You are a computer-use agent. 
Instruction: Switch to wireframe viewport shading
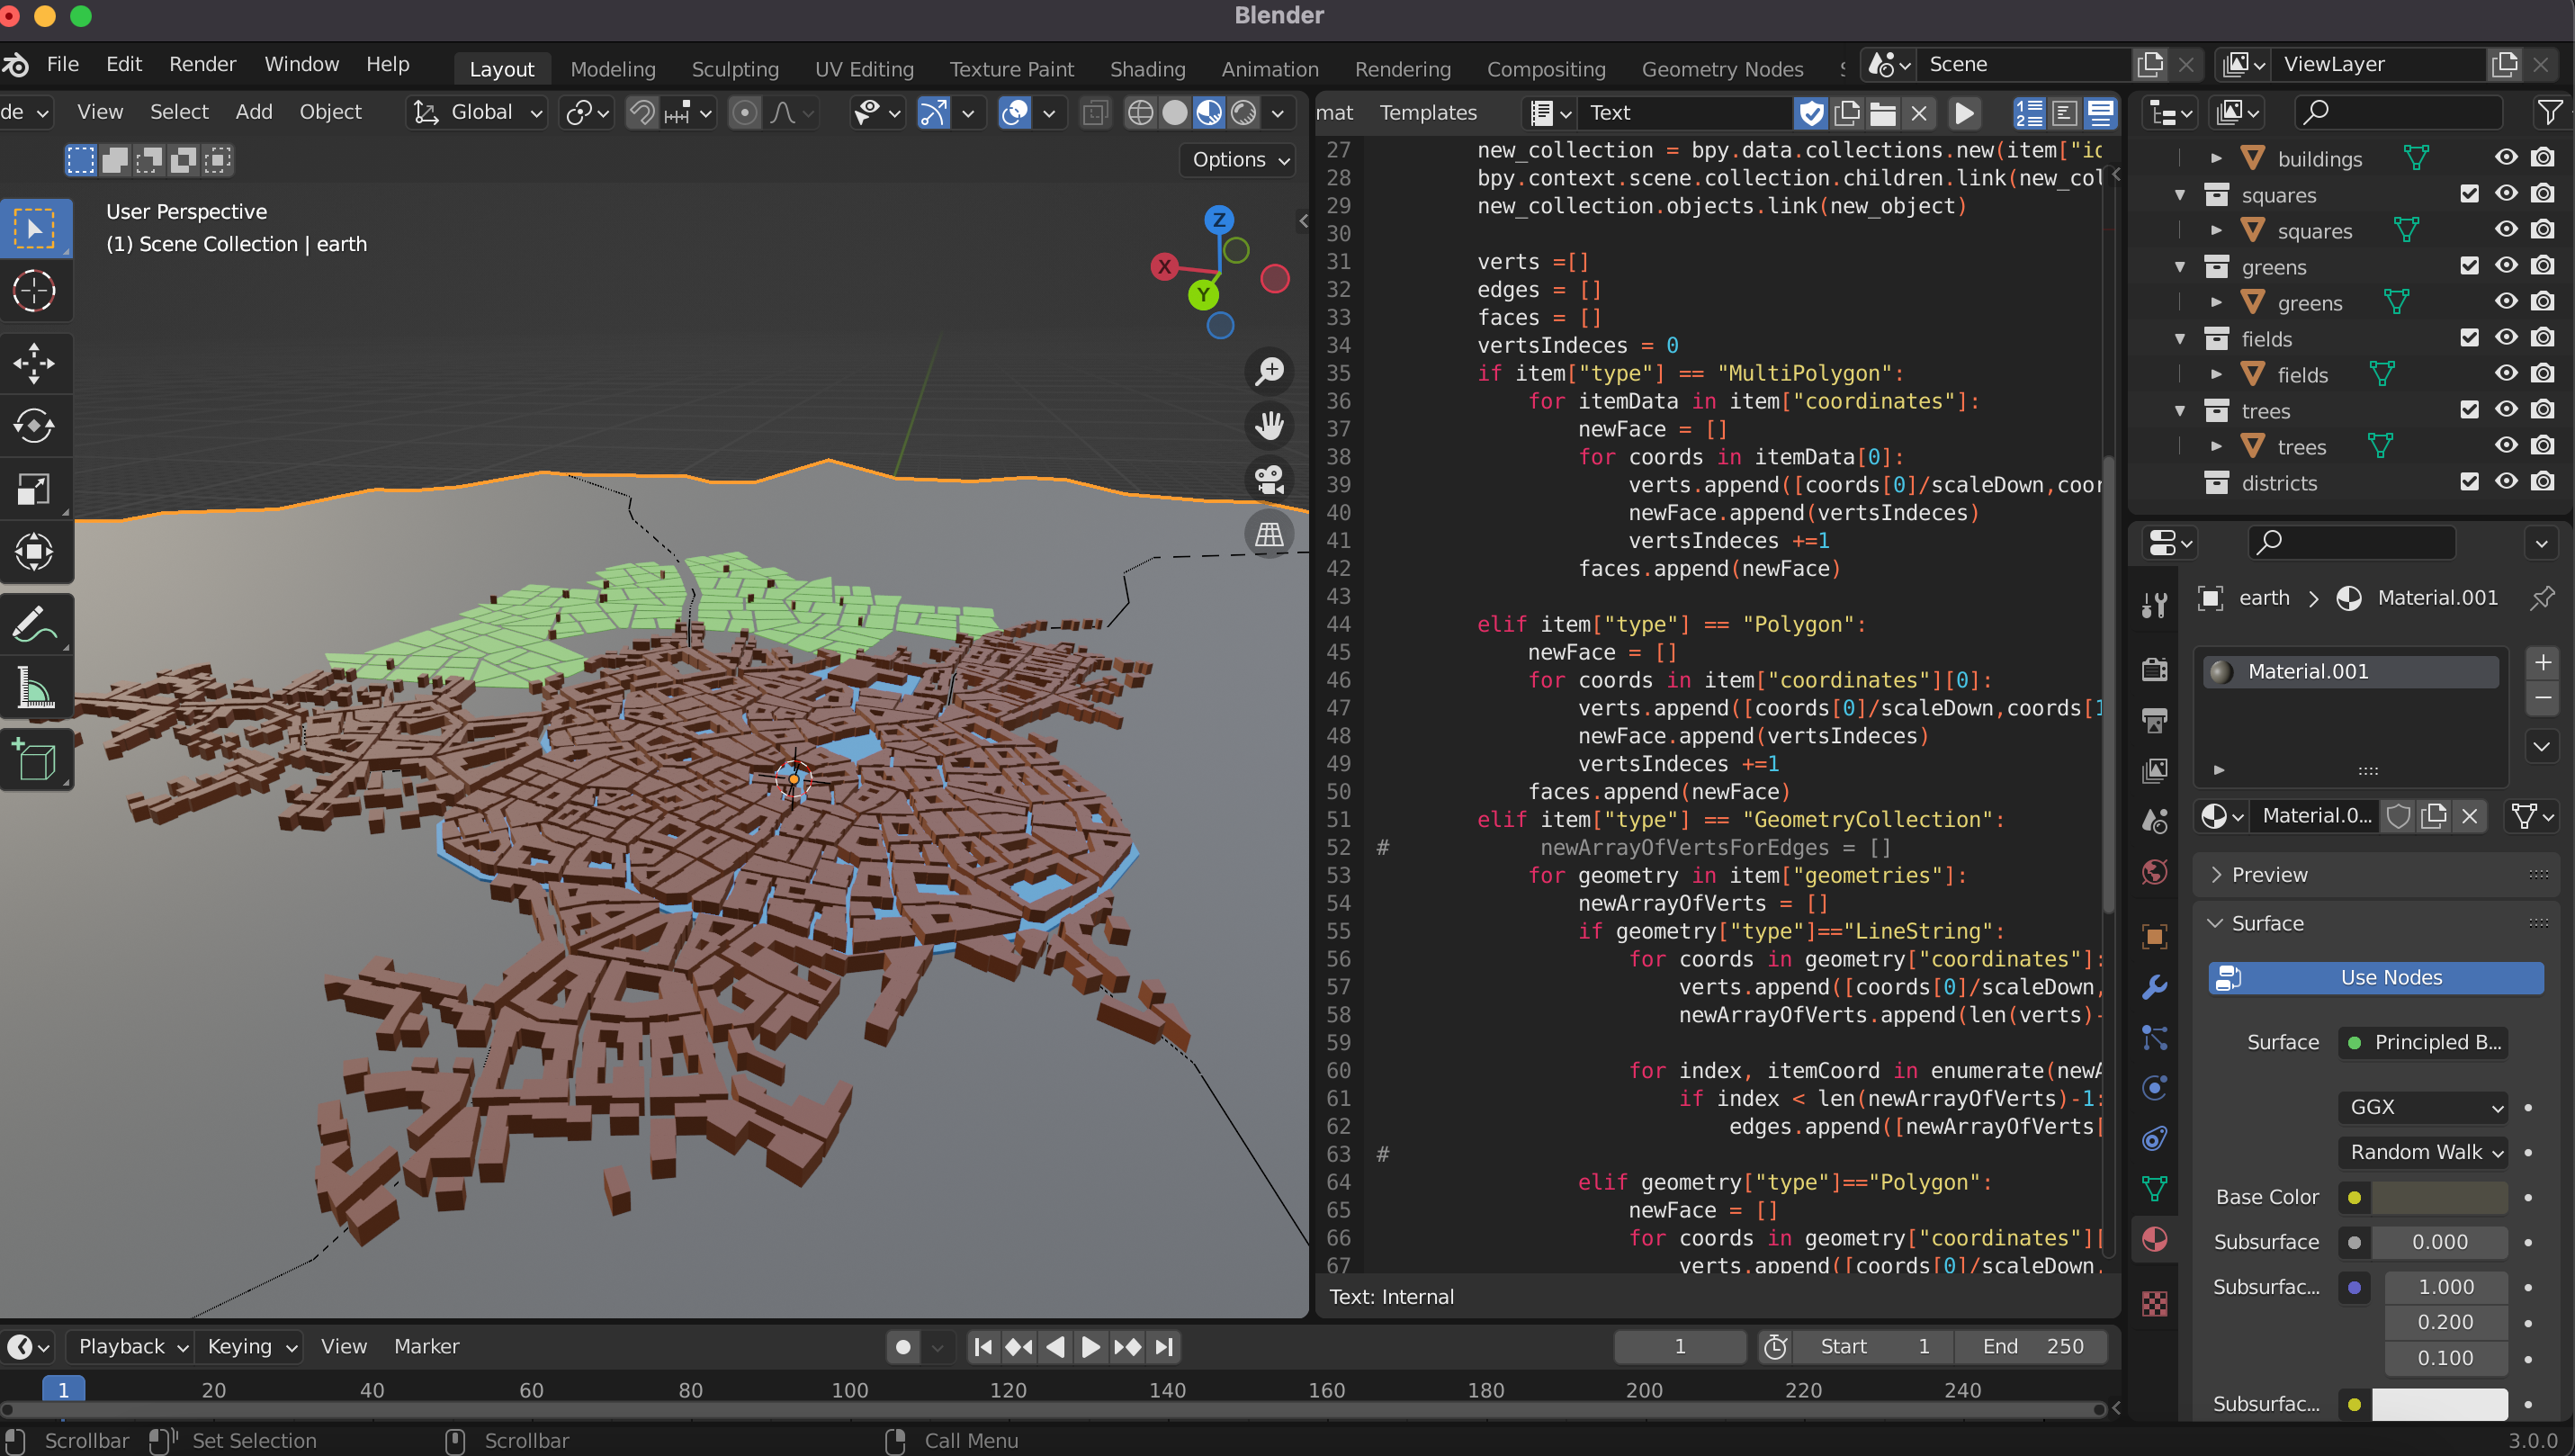tap(1141, 113)
